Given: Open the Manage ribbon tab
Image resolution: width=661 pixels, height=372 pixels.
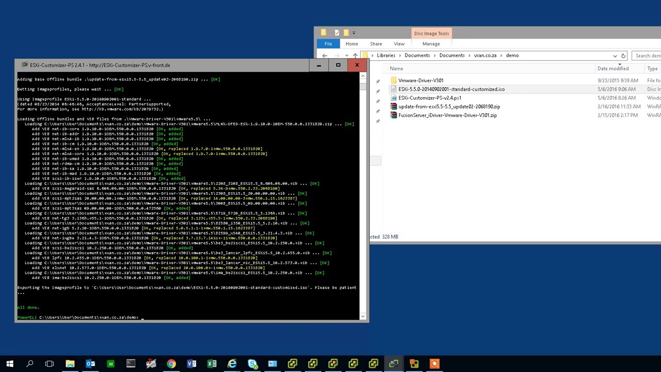Looking at the screenshot, I should [x=431, y=44].
